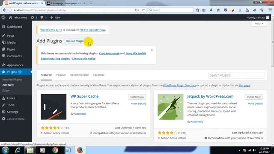Click the 'this page' upload link
The width and height of the screenshot is (274, 154).
tap(244, 86)
